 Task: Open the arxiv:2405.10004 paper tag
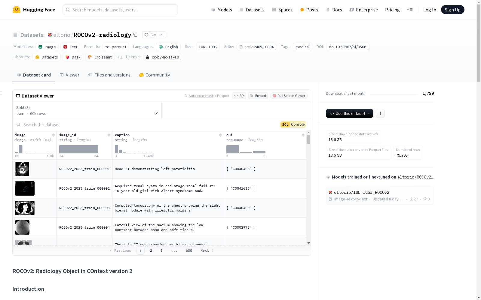[256, 47]
